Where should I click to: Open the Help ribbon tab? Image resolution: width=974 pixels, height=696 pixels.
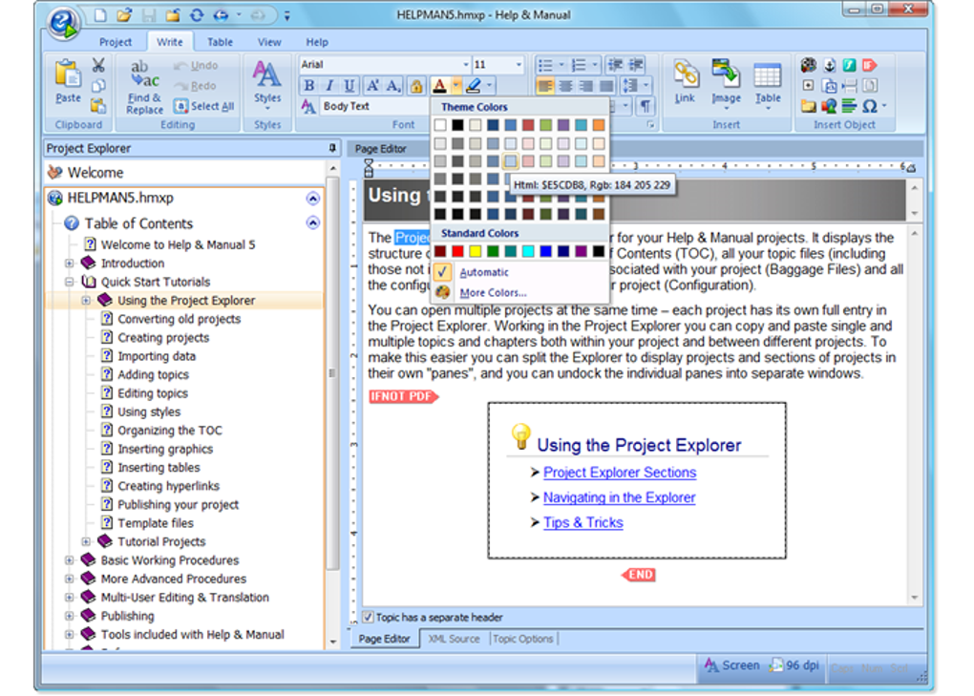pos(317,42)
